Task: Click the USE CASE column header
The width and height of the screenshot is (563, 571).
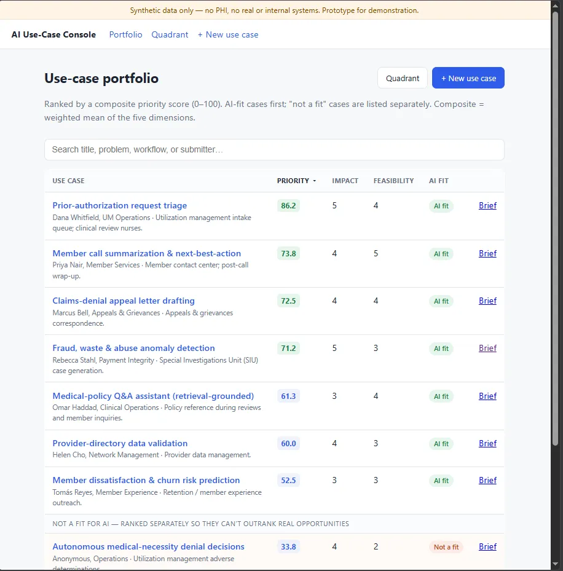Action: [68, 181]
